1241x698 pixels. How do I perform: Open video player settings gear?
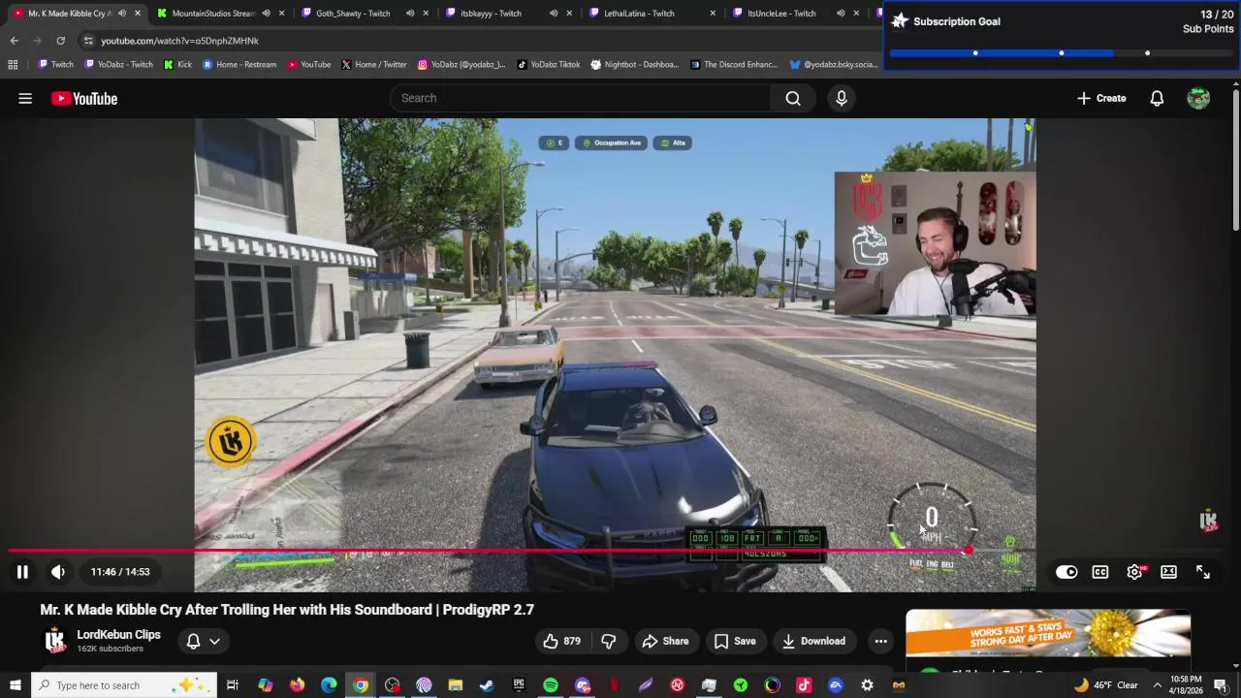[1134, 572]
